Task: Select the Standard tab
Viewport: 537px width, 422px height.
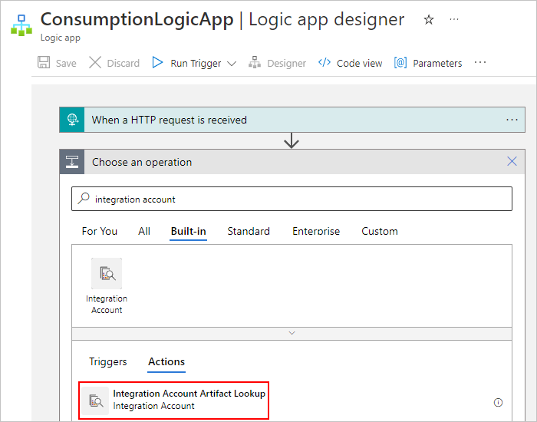Action: coord(249,231)
